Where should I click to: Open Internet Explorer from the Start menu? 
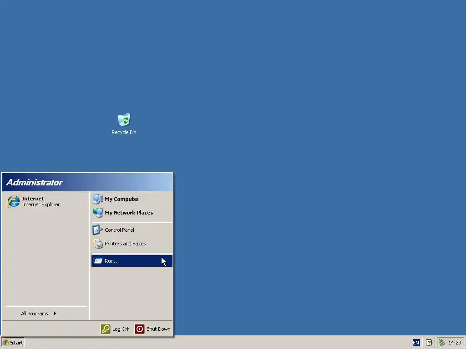tap(46, 201)
